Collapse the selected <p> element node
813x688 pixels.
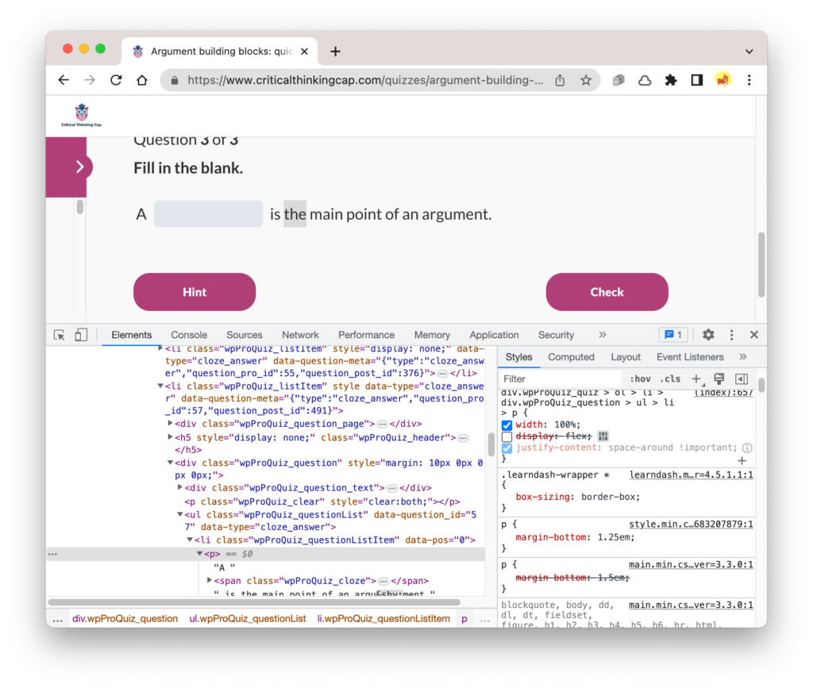(199, 554)
